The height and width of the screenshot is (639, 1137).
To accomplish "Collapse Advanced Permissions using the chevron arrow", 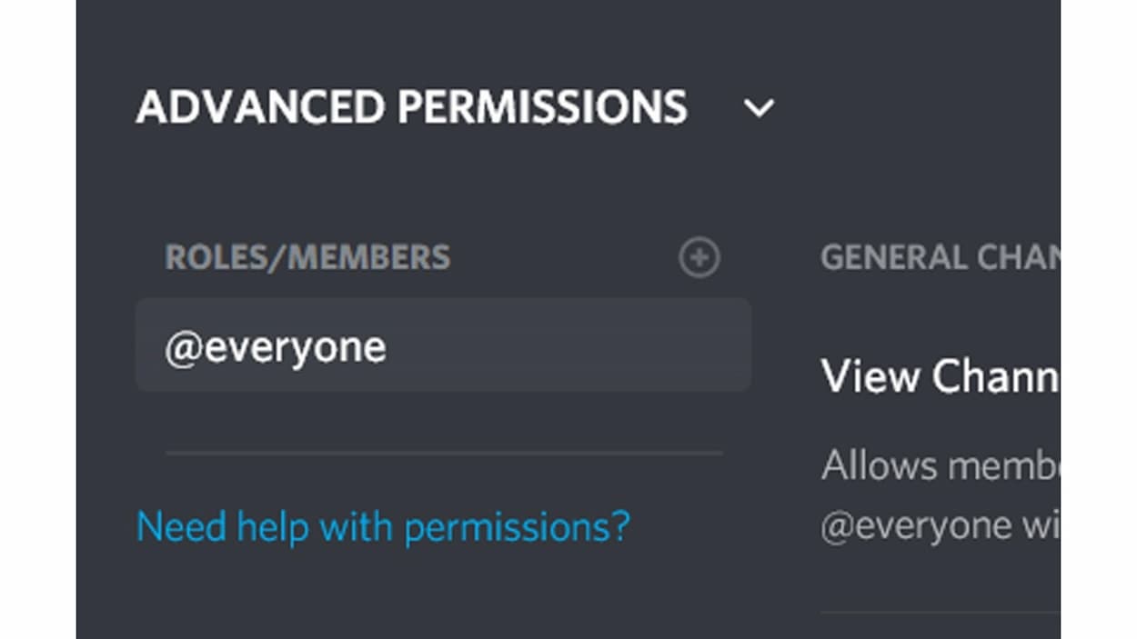I will point(759,108).
